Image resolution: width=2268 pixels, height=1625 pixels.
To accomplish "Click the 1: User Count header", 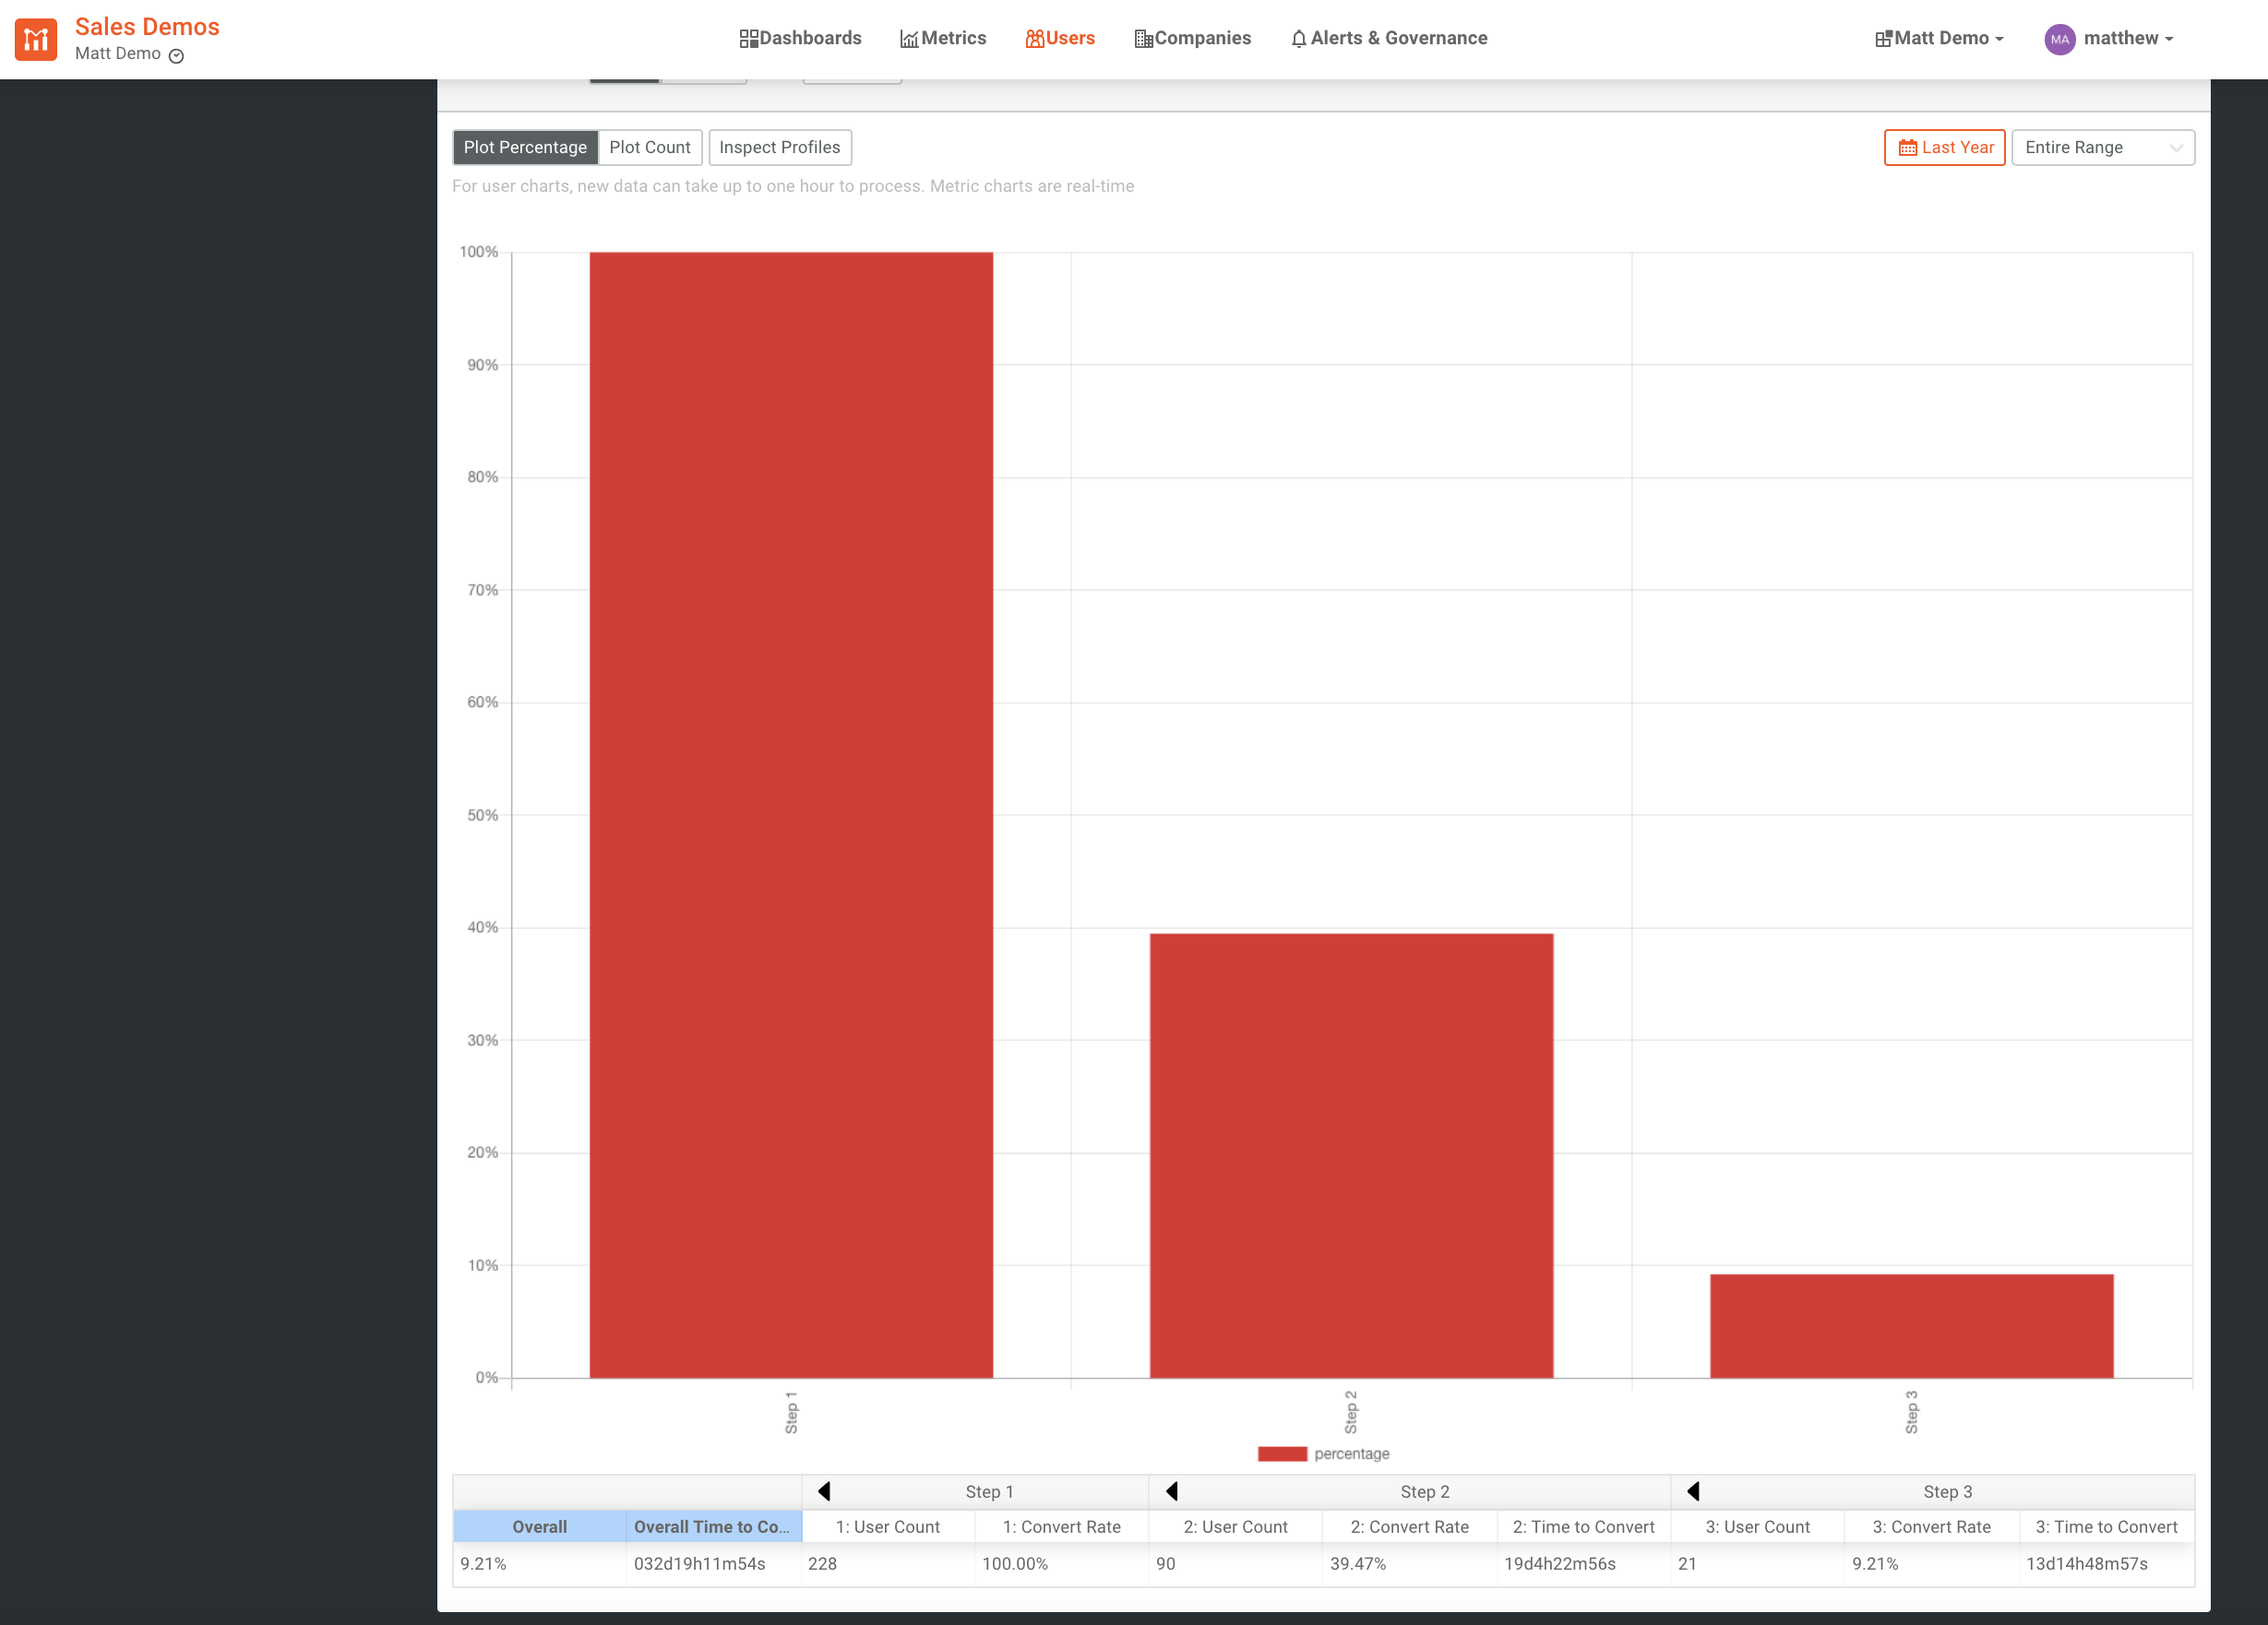I will coord(888,1526).
